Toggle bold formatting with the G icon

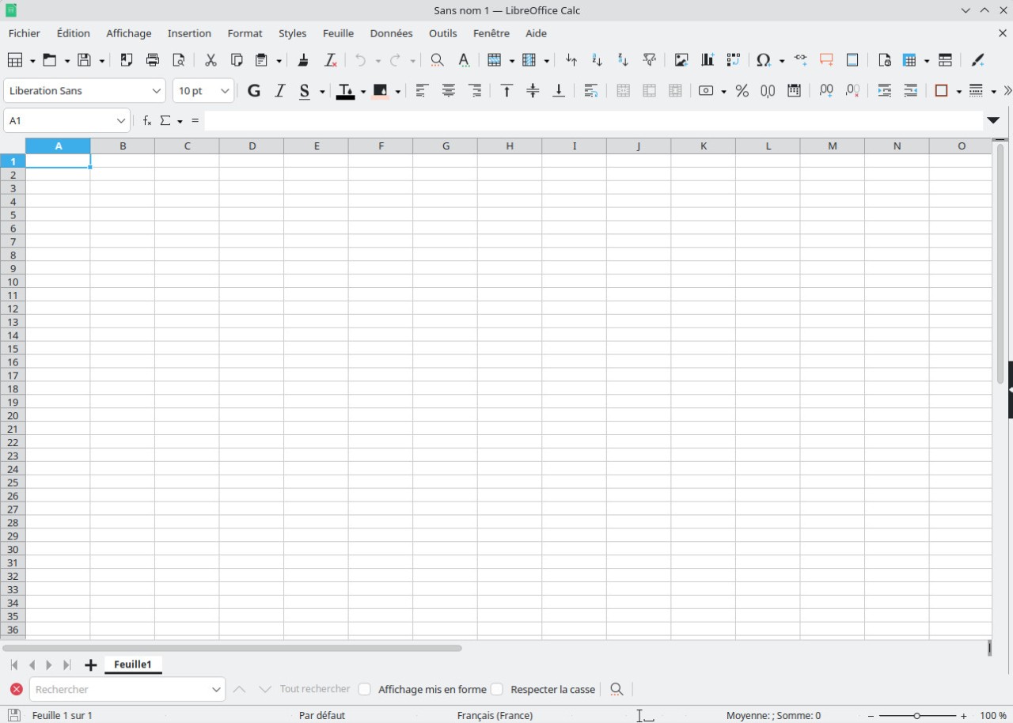tap(253, 91)
